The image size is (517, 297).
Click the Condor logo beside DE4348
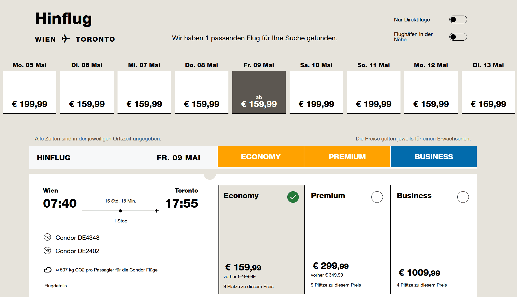click(x=47, y=237)
